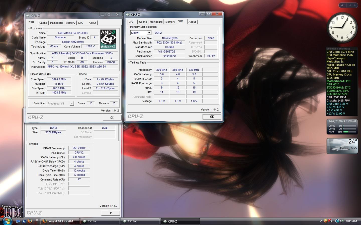
Task: Click the Code Name field reading Brisbane
Action: (60, 37)
